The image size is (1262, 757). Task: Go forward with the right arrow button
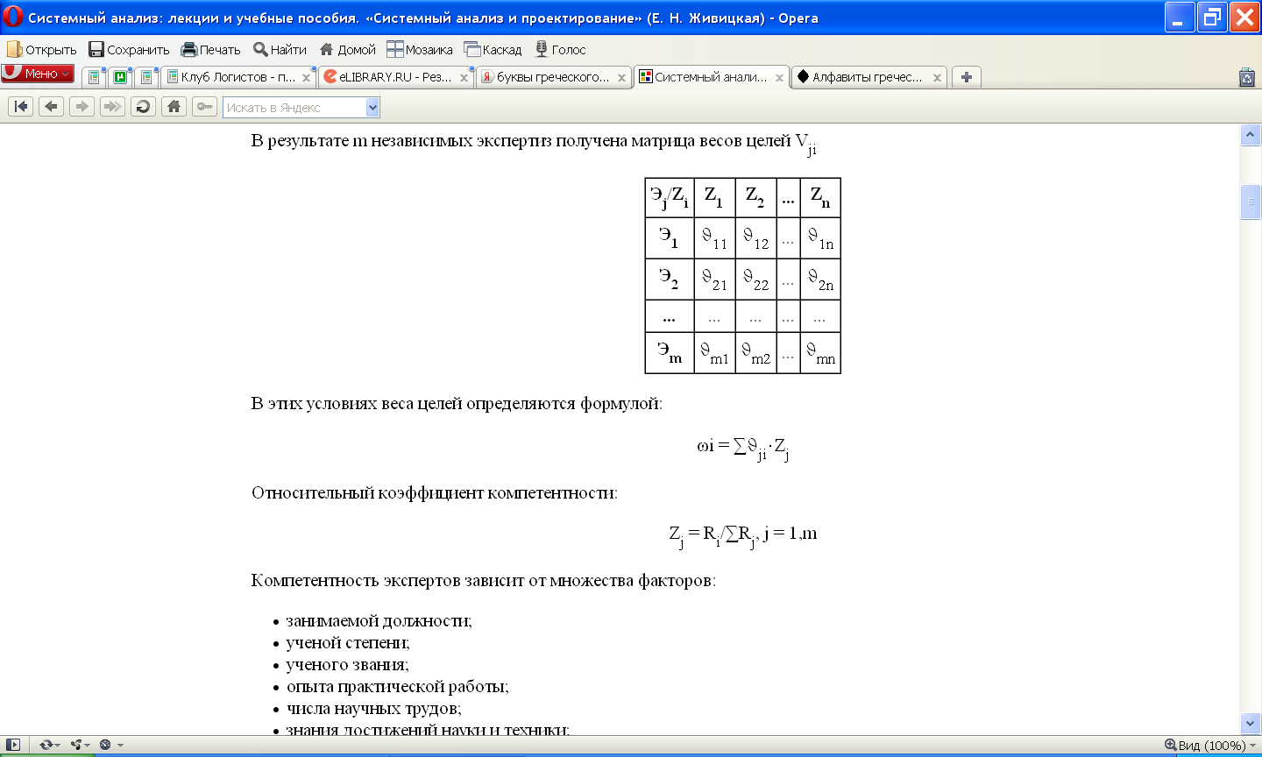click(x=82, y=107)
